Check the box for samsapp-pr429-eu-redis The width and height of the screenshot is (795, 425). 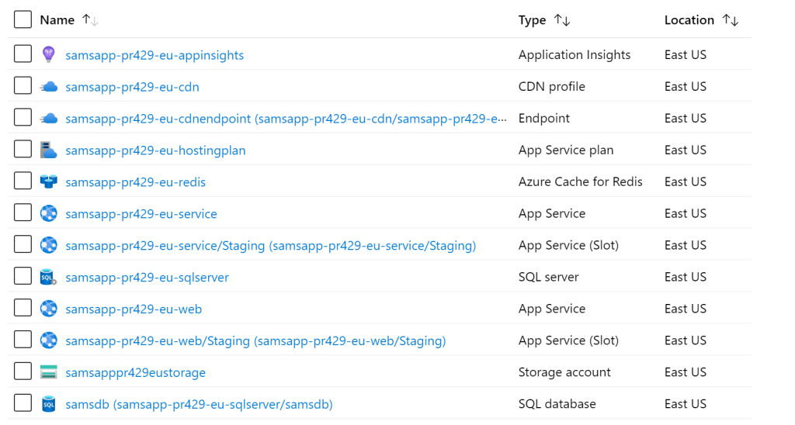point(23,181)
